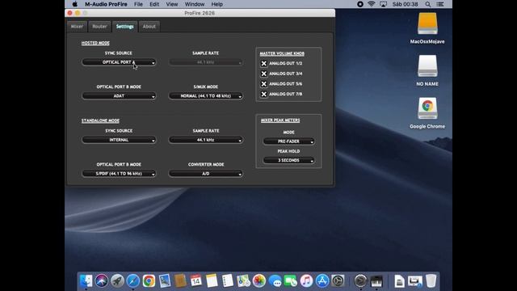The image size is (517, 291).
Task: Open the piano keyboard ProFire dock icon
Action: [x=376, y=280]
